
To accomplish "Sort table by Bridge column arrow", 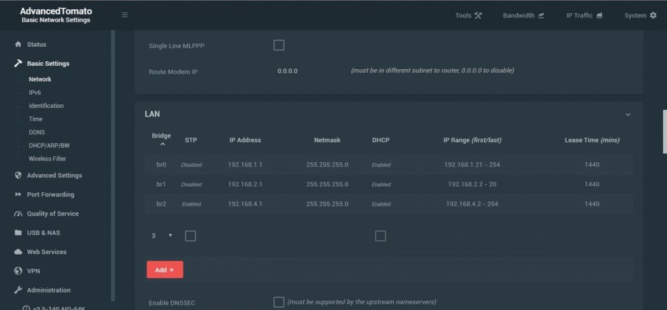I will [x=163, y=144].
